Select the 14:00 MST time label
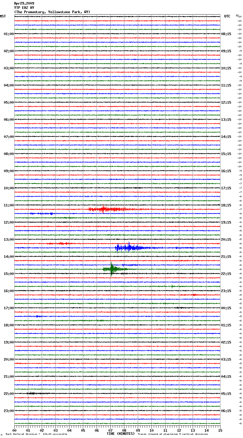Viewport: 243px width, 438px height. point(9,257)
